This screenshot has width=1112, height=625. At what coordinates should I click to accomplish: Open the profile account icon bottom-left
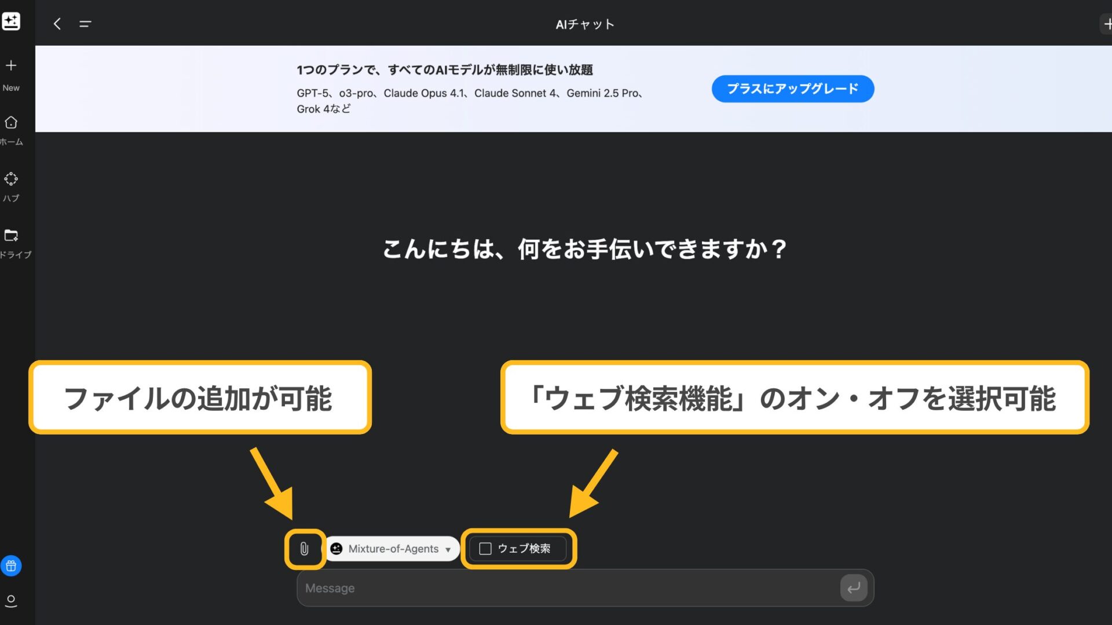pos(12,602)
